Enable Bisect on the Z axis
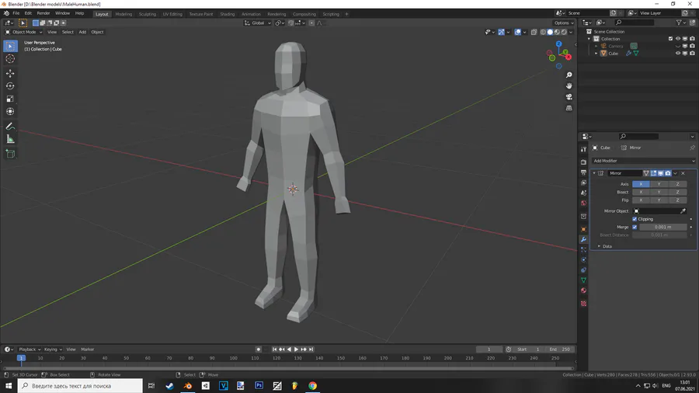The width and height of the screenshot is (699, 393). point(677,192)
